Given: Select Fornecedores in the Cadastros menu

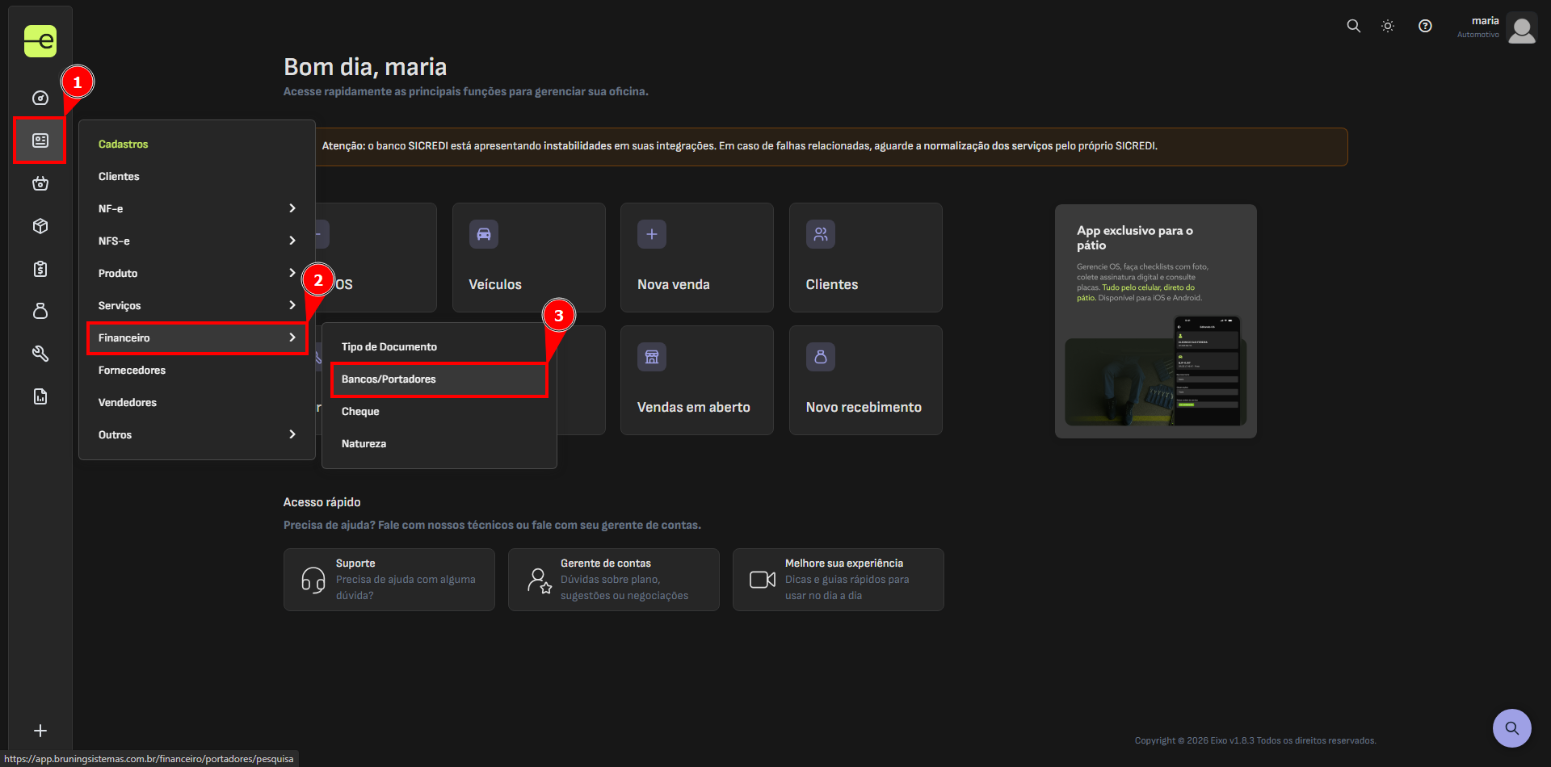Looking at the screenshot, I should coord(197,370).
